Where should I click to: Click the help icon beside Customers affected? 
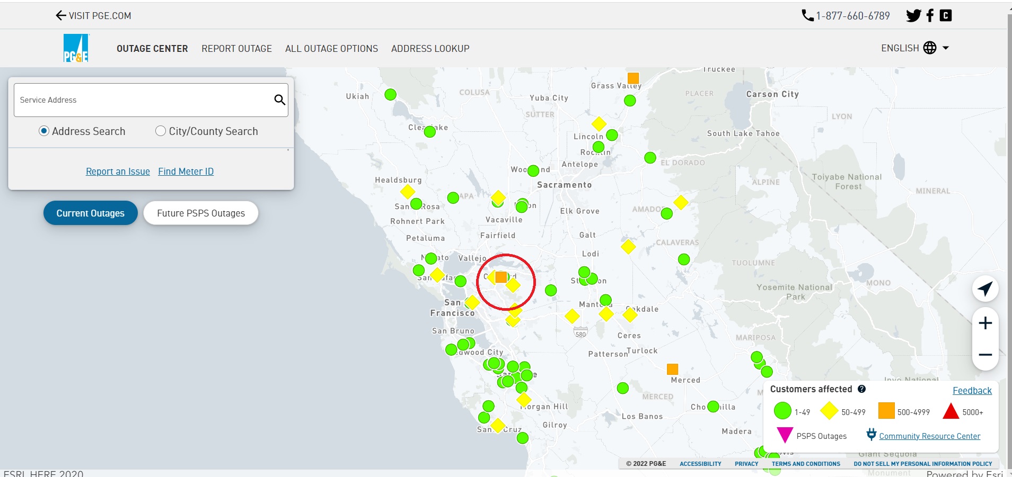(x=862, y=389)
